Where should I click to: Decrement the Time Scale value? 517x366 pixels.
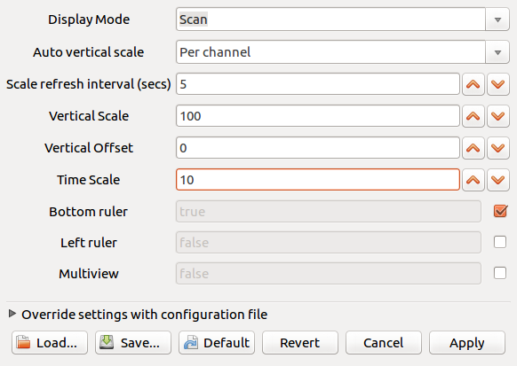[497, 180]
